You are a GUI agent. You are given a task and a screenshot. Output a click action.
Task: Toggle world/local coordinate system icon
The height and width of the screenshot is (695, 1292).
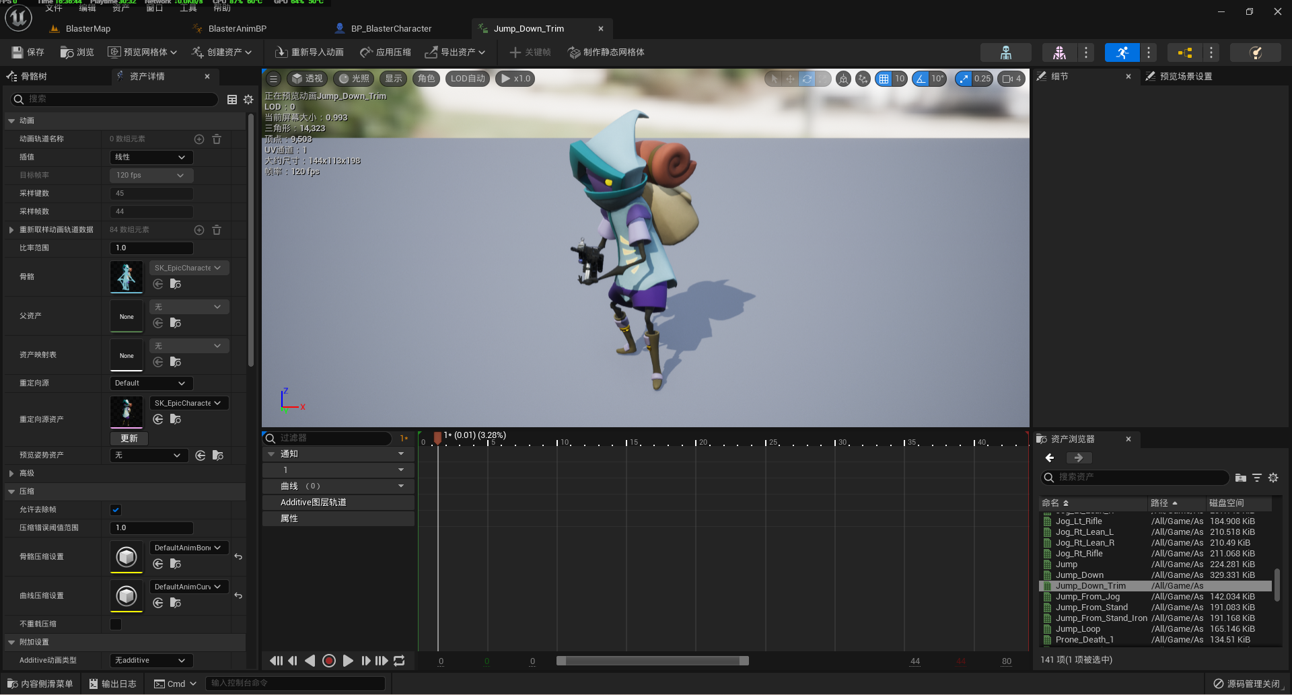pos(843,79)
